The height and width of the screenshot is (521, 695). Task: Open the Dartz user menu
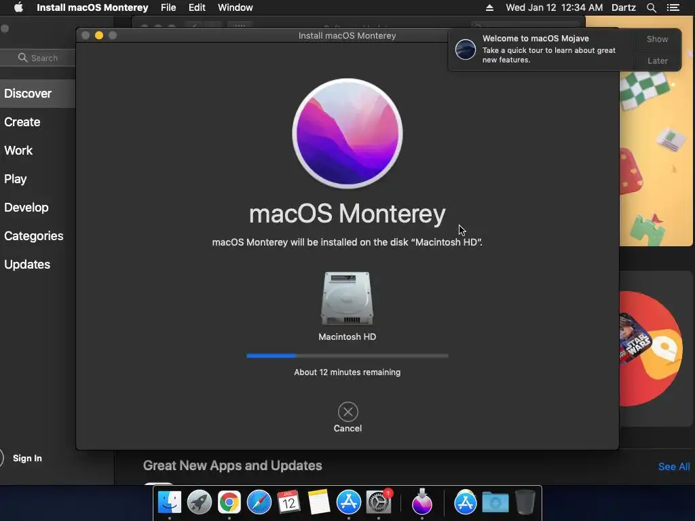coord(623,7)
